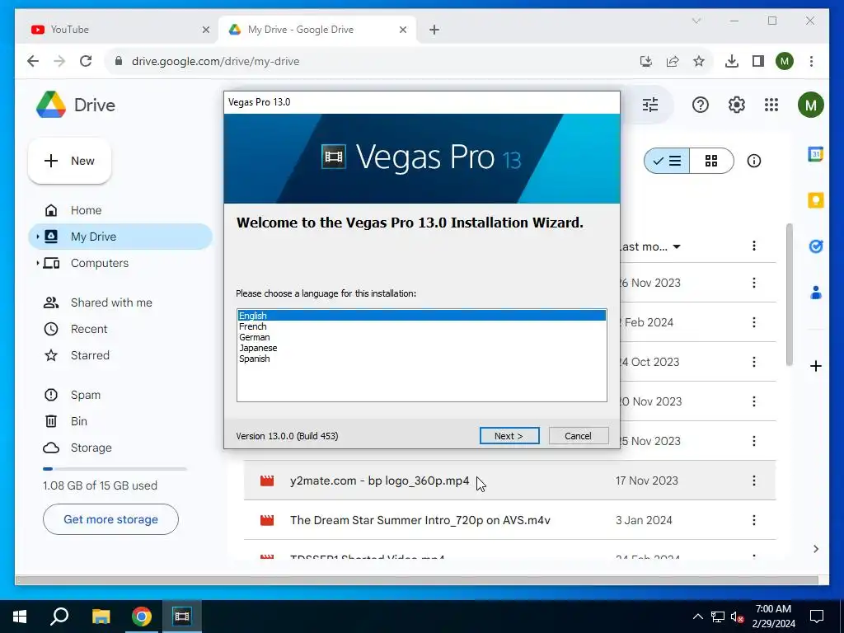The height and width of the screenshot is (633, 844).
Task: Toggle Chrome side panel
Action: 758,61
